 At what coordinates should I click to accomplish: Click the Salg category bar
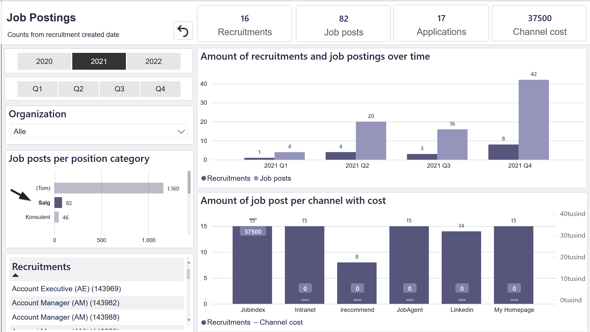[x=58, y=203]
